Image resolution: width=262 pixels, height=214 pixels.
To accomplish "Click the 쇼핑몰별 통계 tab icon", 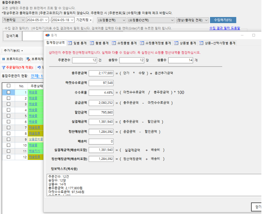I will 114,43.
